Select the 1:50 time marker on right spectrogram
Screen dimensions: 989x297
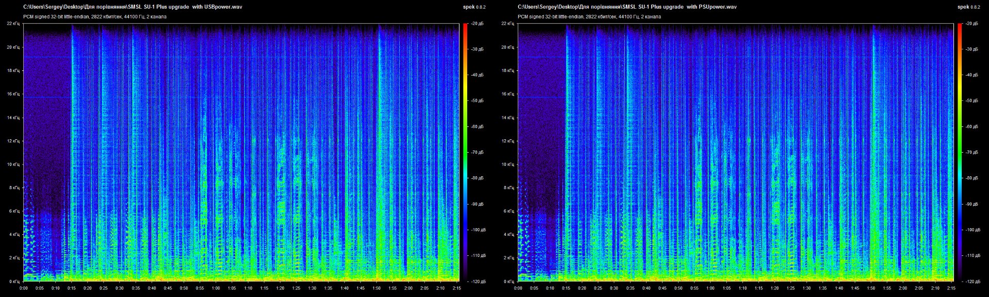(871, 288)
